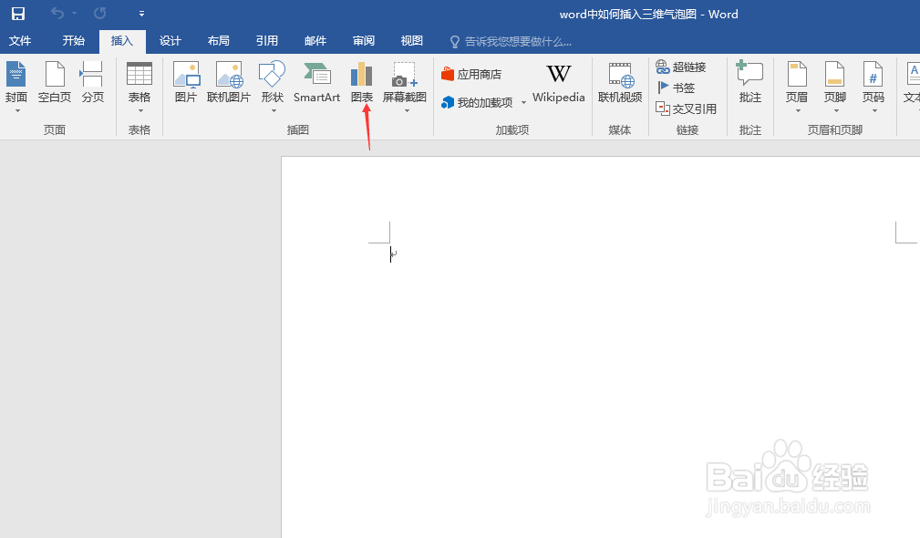Click the 告诉我 Tell Me search box

(x=511, y=40)
